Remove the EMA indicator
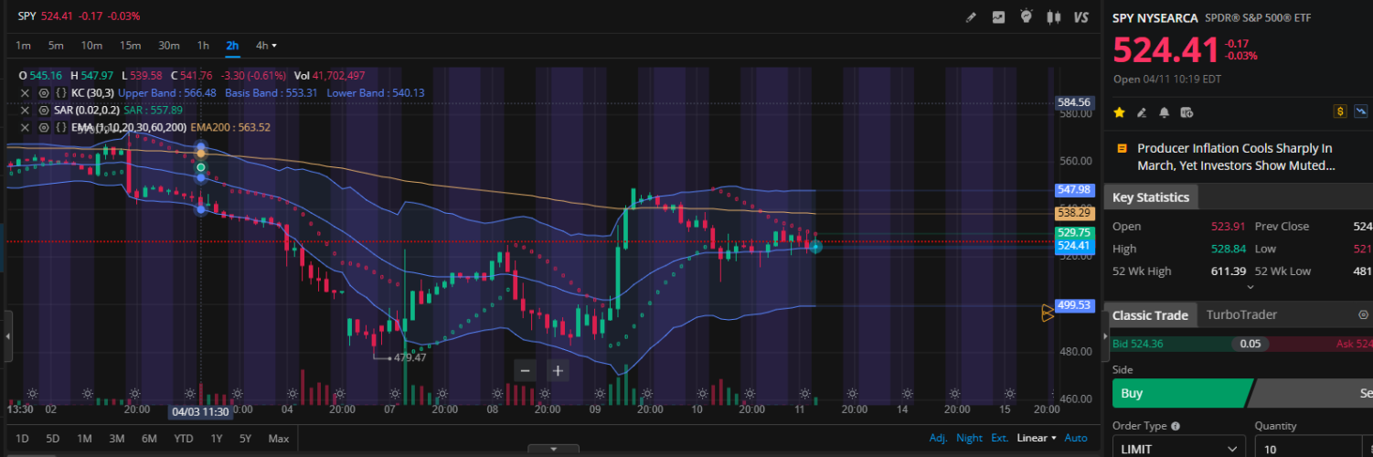The width and height of the screenshot is (1373, 457). [25, 127]
